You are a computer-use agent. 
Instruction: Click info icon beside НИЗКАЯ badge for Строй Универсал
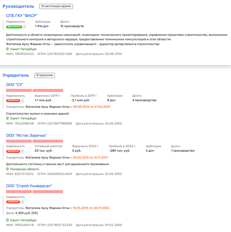coord(22,202)
